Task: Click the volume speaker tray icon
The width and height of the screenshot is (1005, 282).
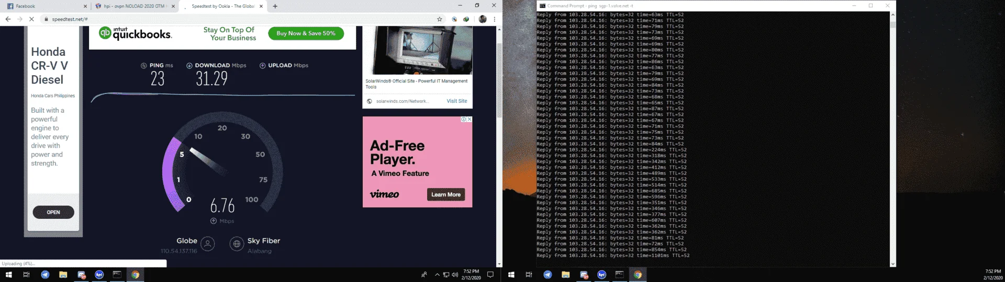Action: tap(454, 275)
